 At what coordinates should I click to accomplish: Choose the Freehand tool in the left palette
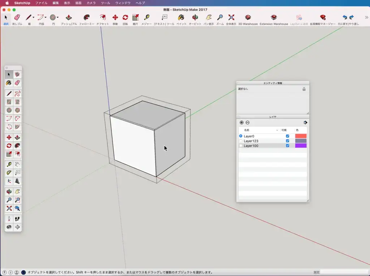(17, 94)
